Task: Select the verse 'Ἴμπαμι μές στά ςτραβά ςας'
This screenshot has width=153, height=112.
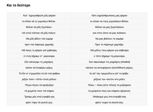Action: click(39, 97)
